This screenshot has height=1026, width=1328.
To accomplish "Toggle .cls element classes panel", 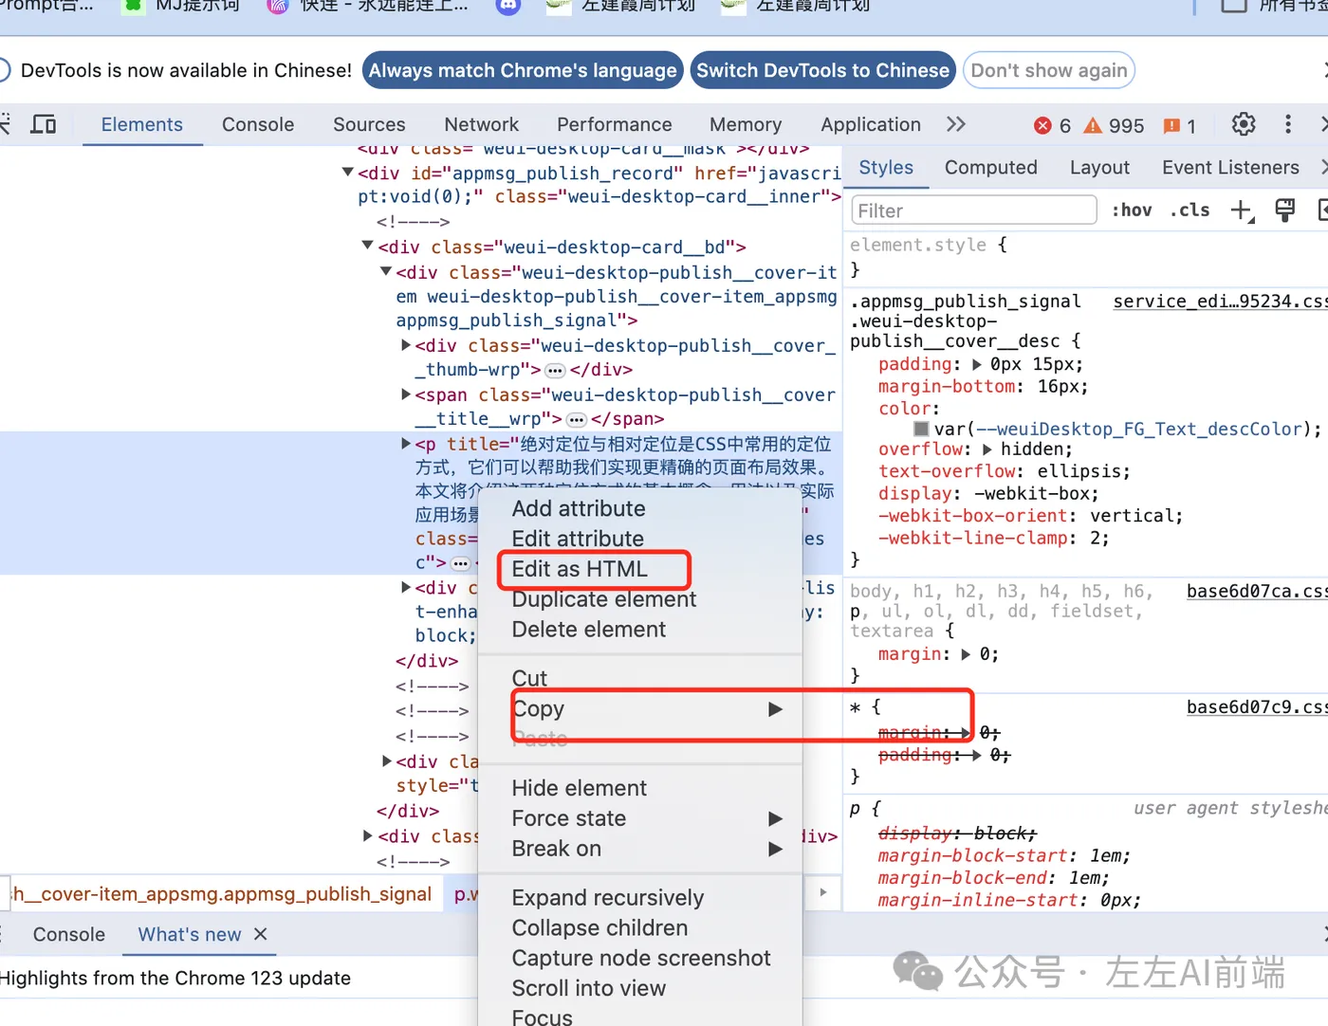I will (x=1190, y=211).
